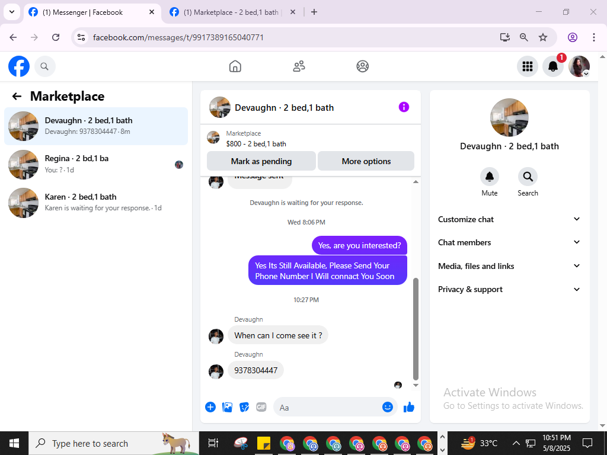The height and width of the screenshot is (455, 607).
Task: Open Karen 2 bed,1 bath conversation
Action: 96,203
